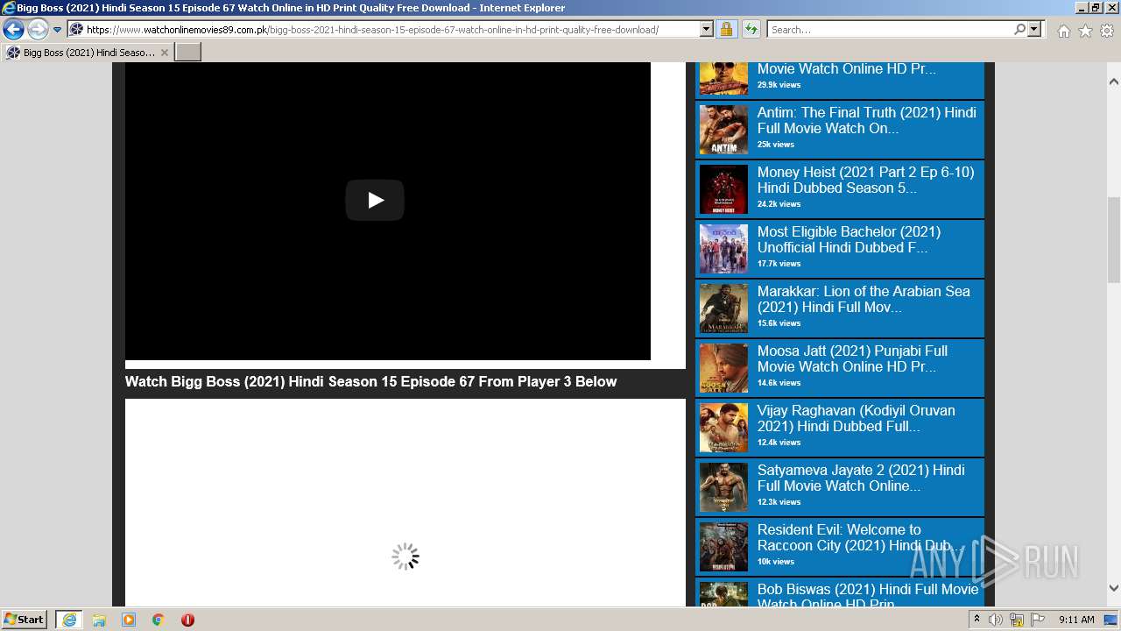
Task: Click the Moosa Jatt poster thumbnail
Action: click(723, 368)
